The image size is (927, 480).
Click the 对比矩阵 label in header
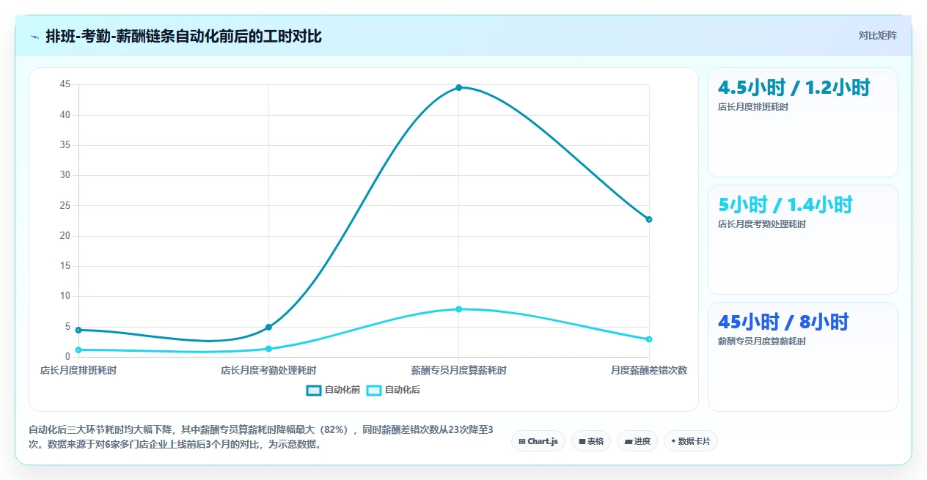[877, 36]
